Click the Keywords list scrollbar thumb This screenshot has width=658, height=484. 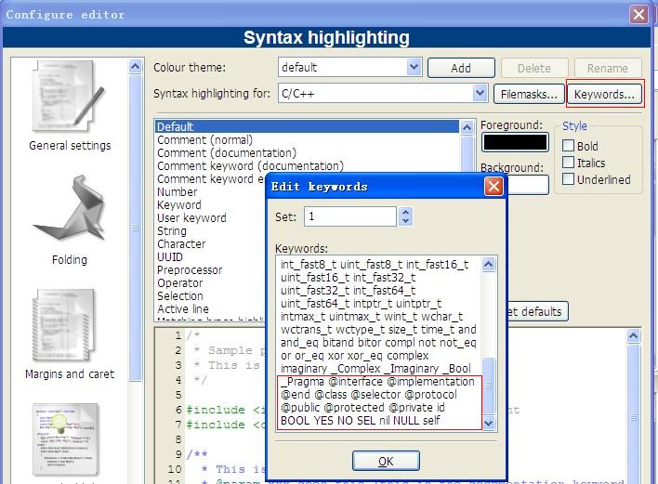488,386
